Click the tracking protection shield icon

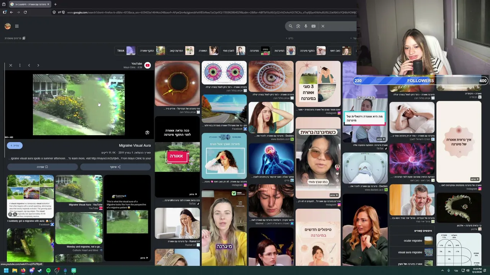tap(54, 12)
